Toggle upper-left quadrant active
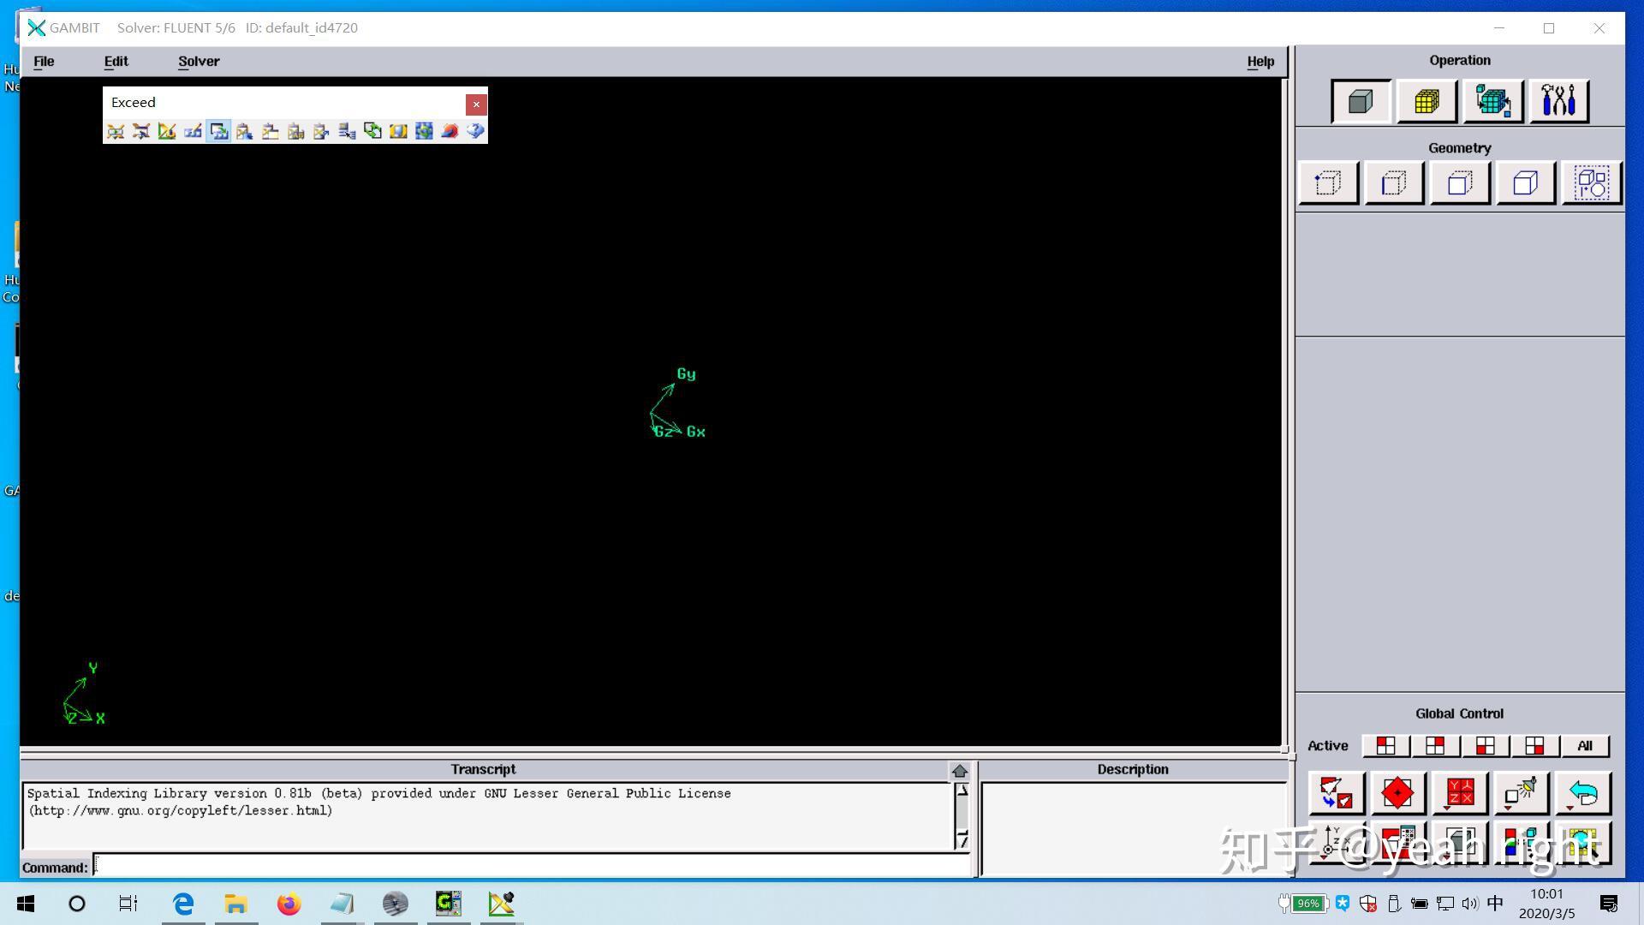This screenshot has width=1644, height=925. pyautogui.click(x=1385, y=746)
